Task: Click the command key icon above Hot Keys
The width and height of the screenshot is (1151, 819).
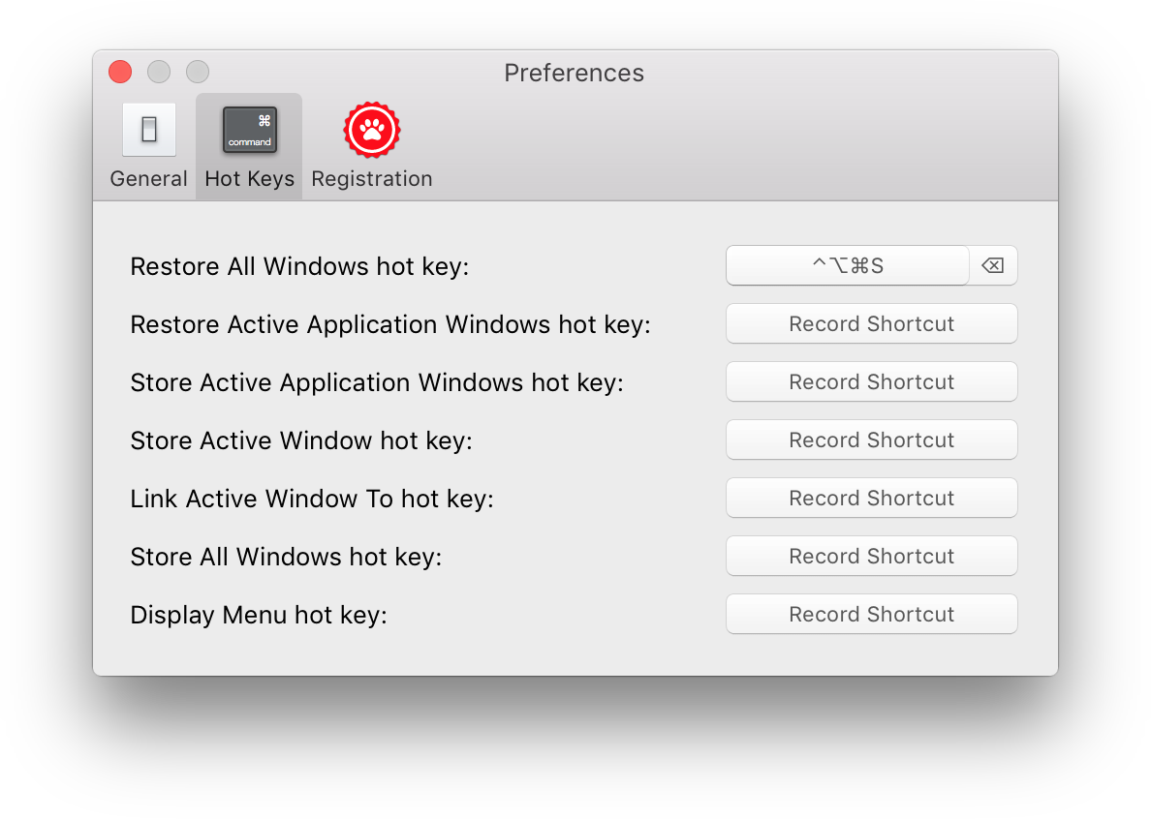Action: [248, 129]
